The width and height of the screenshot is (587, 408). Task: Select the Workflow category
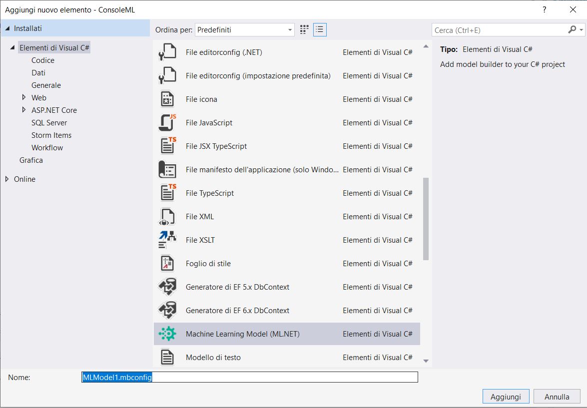pos(47,147)
